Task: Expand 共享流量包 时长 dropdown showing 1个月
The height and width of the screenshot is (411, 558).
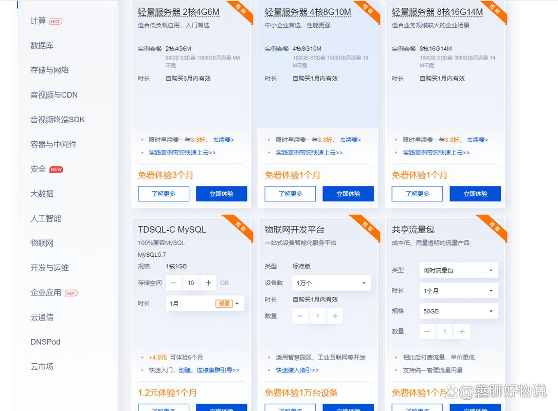Action: (x=459, y=291)
